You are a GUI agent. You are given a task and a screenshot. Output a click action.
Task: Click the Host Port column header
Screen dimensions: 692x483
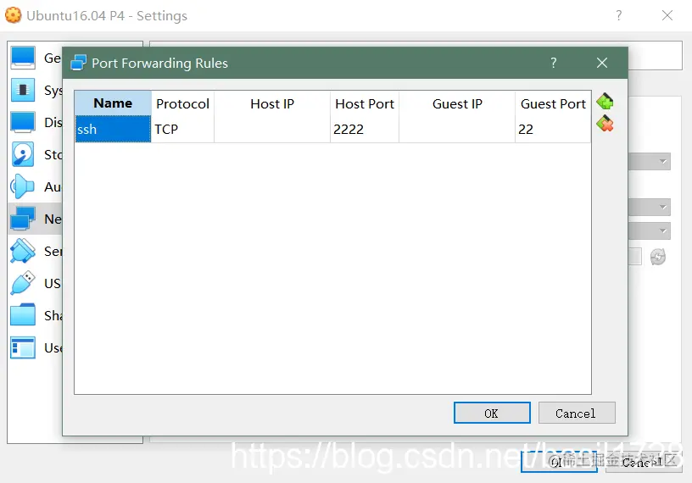click(x=365, y=103)
